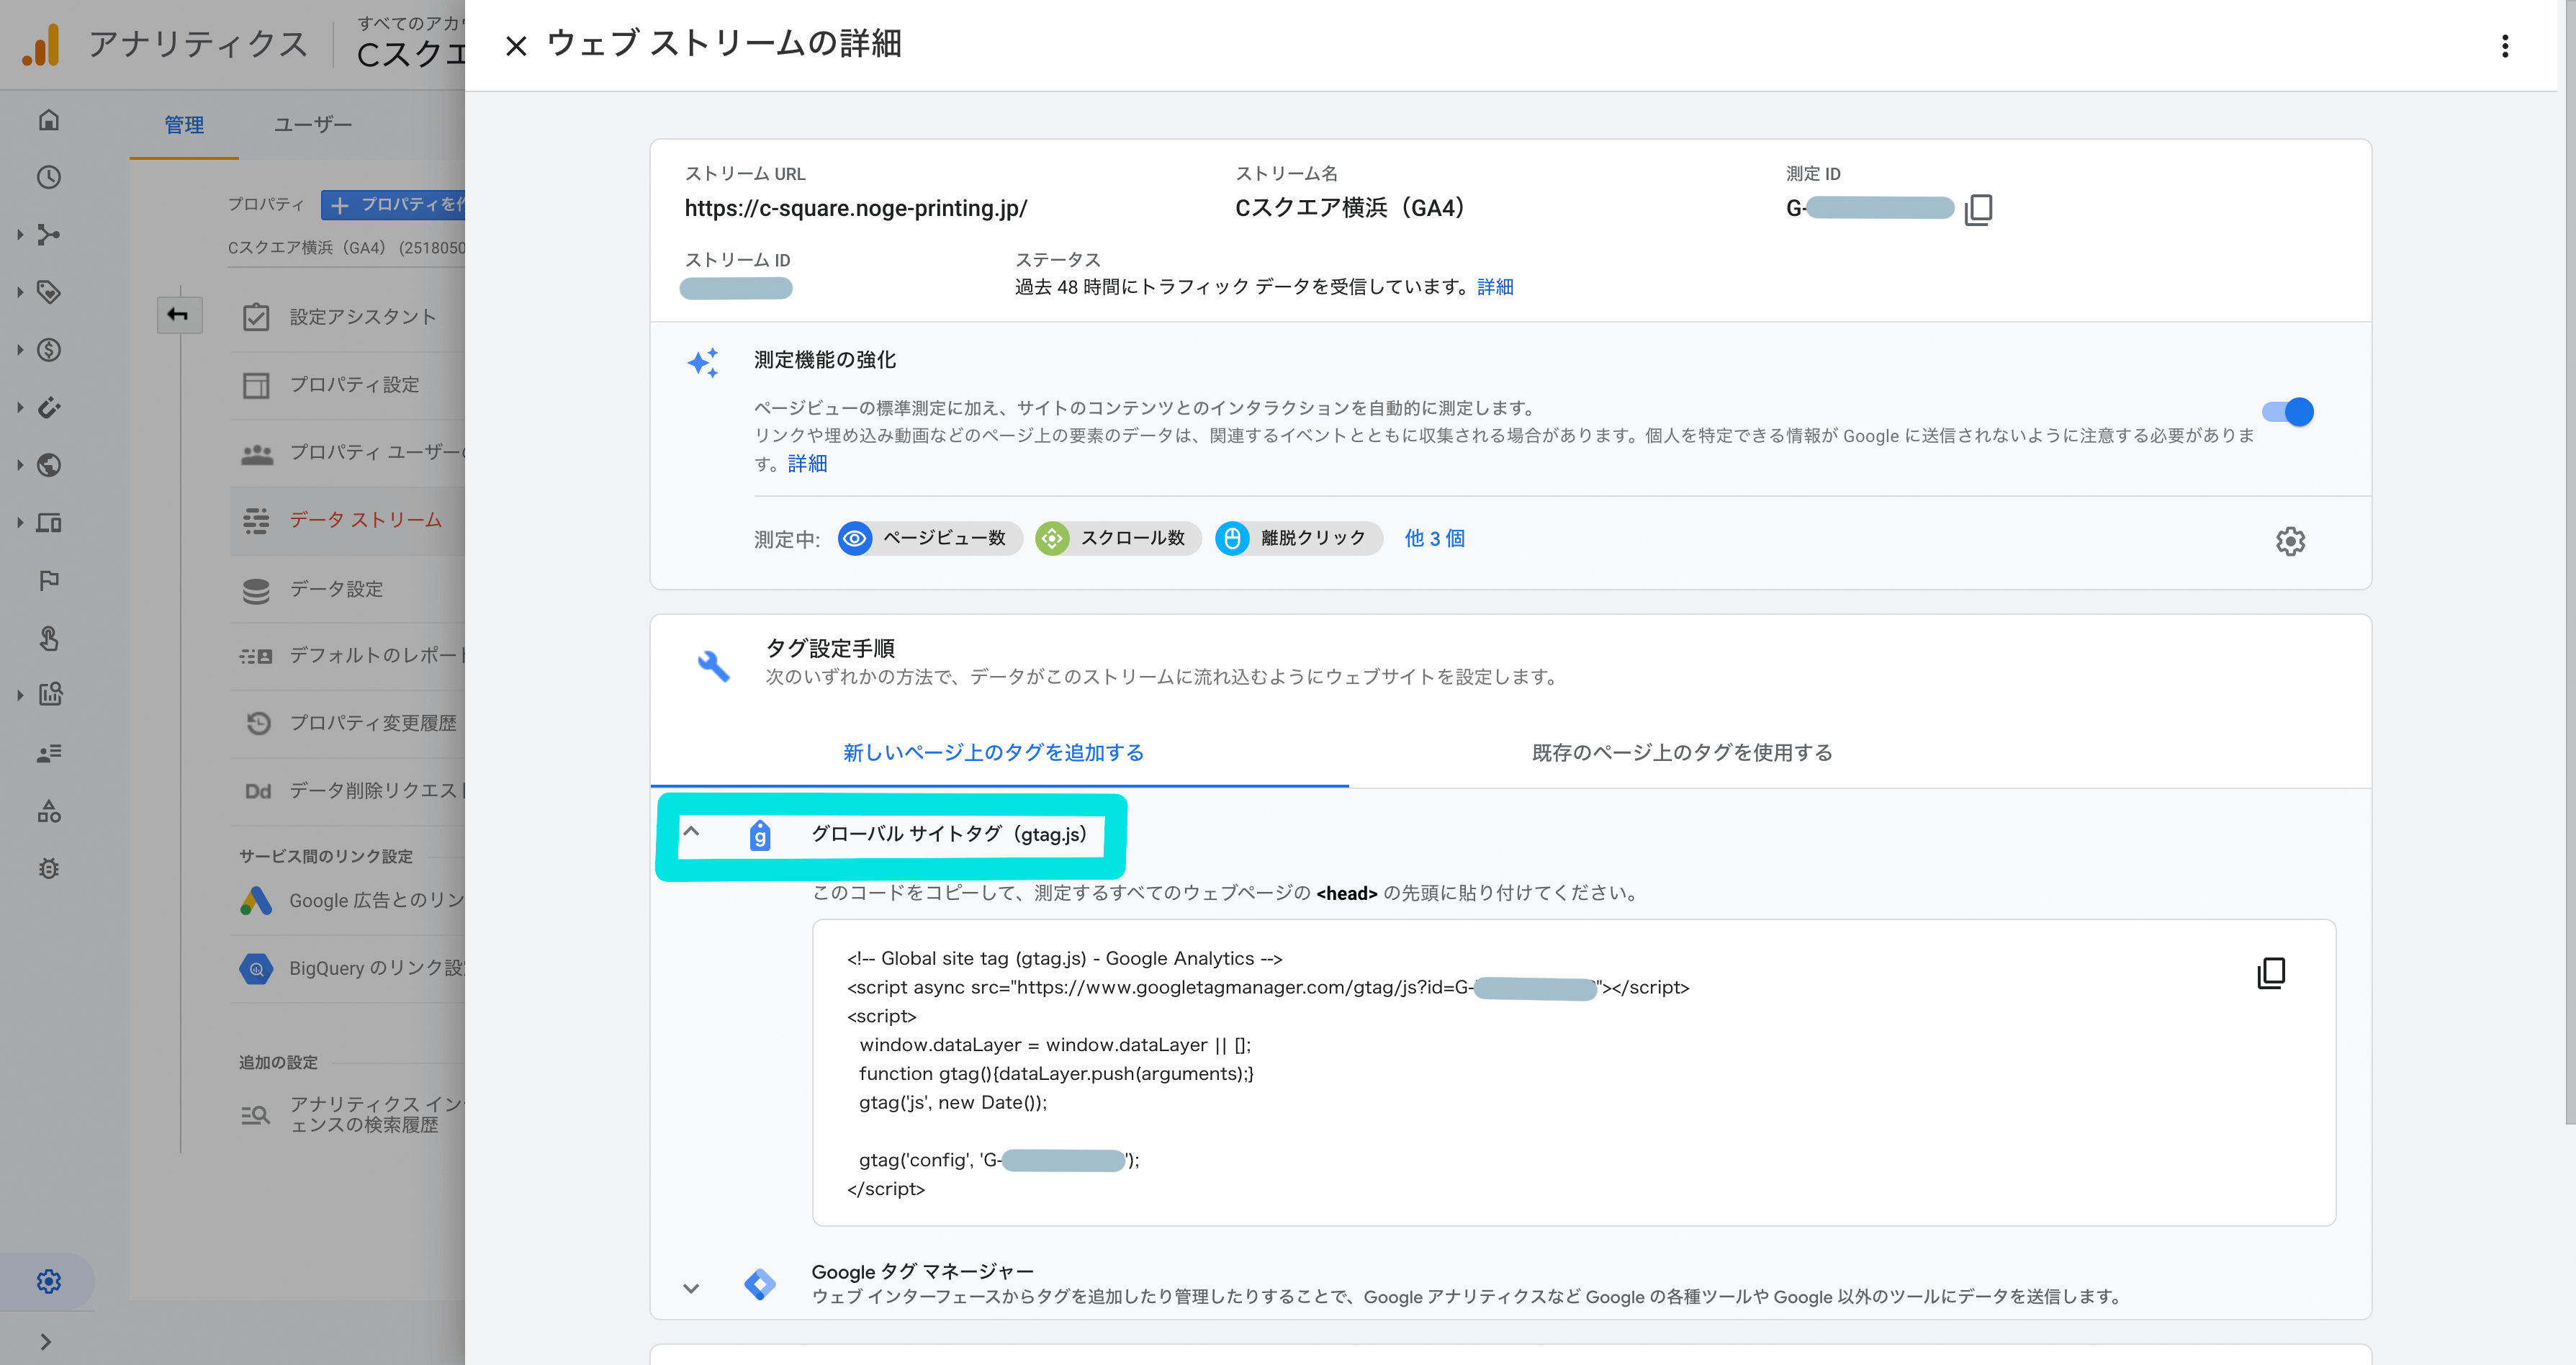Expand the Tech sidebar group arrow
This screenshot has width=2576, height=1365.
click(20, 522)
